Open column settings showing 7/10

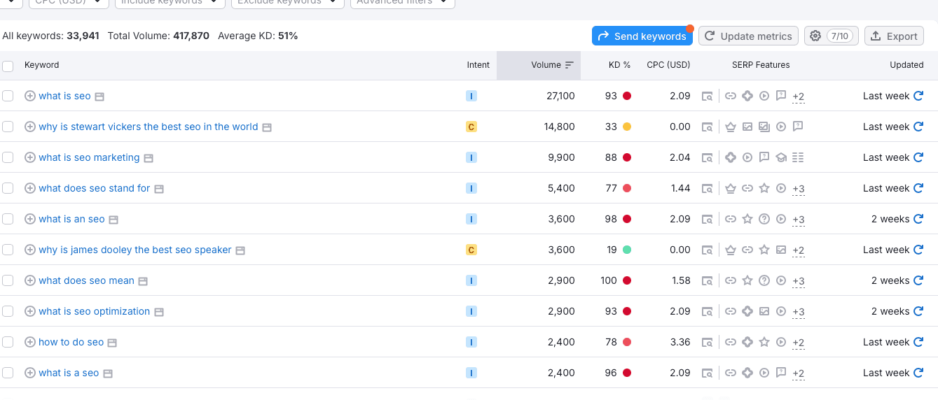click(831, 36)
